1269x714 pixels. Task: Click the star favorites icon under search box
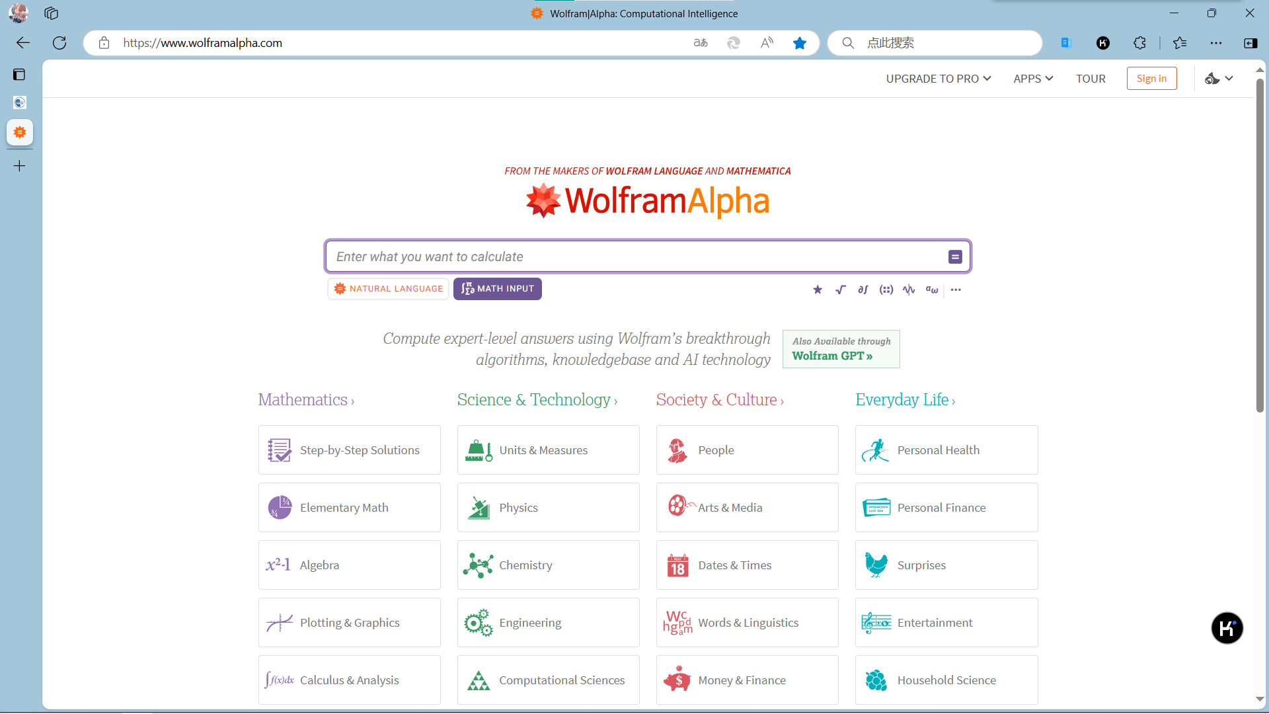point(818,290)
